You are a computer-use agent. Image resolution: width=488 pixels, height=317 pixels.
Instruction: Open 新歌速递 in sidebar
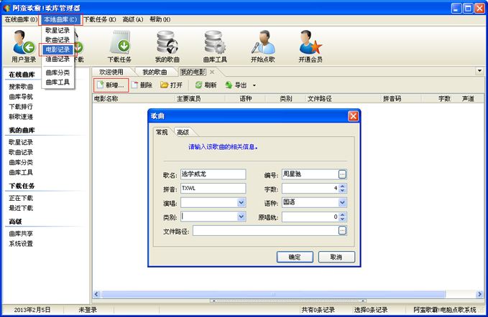click(21, 117)
